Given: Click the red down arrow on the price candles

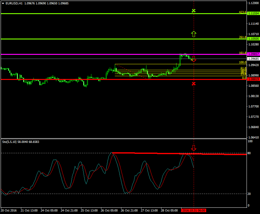Looking at the screenshot, I should (194, 59).
